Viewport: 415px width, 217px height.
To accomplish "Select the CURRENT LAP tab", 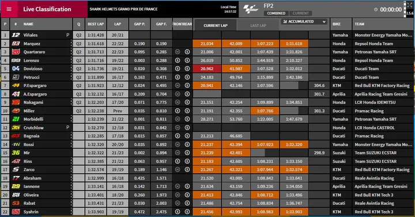I will point(216,25).
